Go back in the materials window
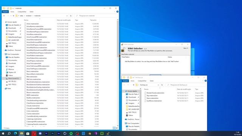Image resolution: width=242 pixels, height=136 pixels. (x=4, y=16)
